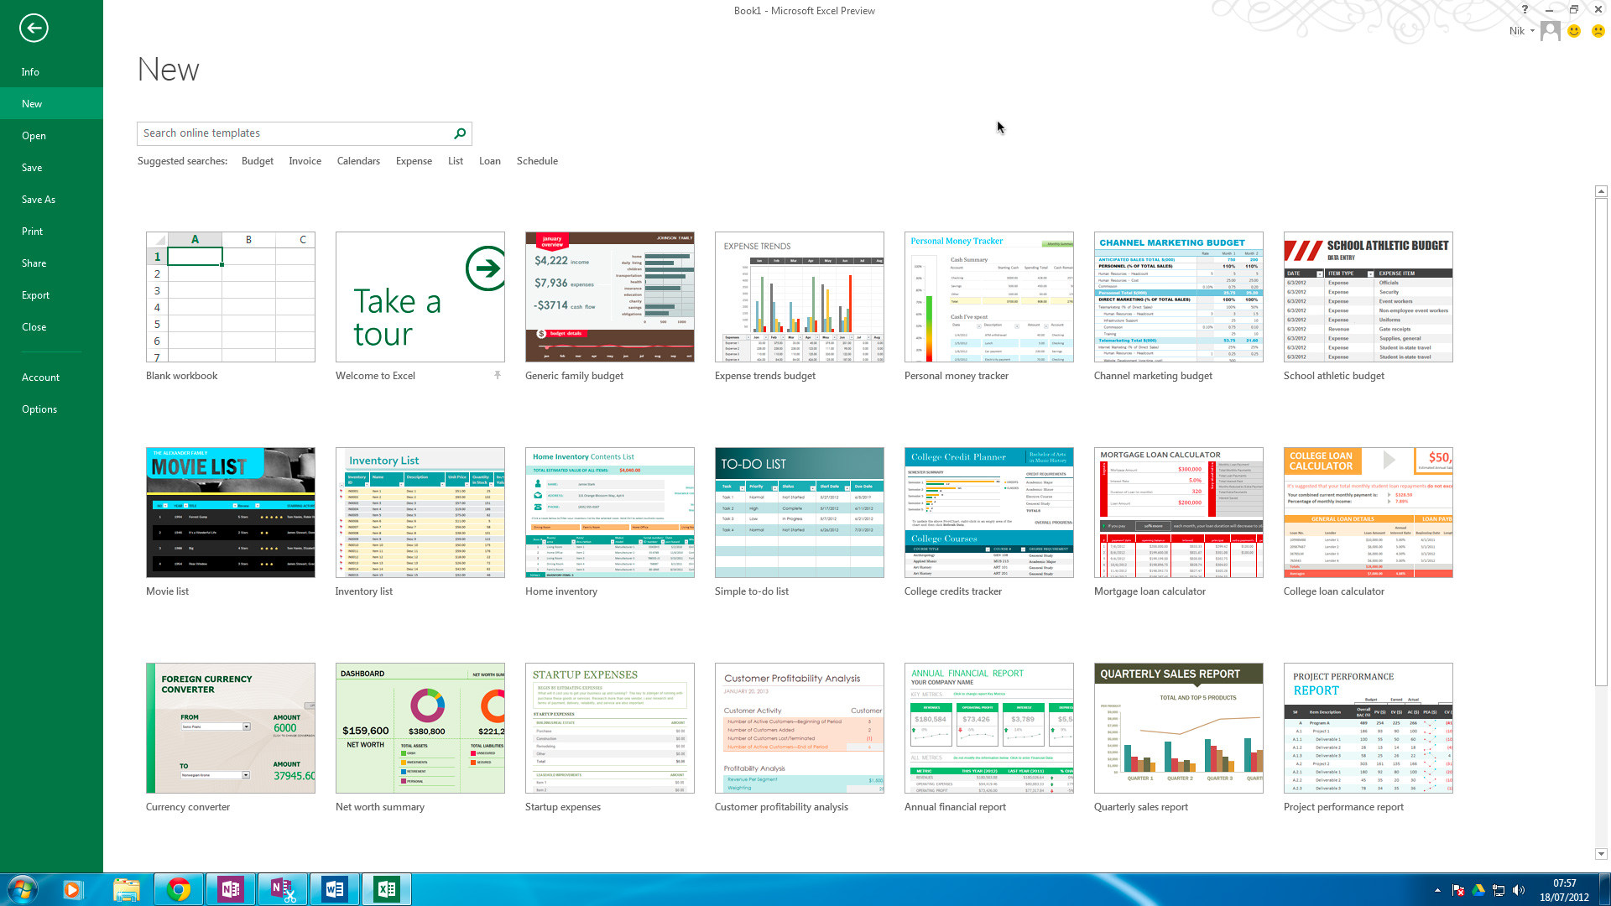Choose the Expense trends budget template
1611x906 pixels.
point(800,297)
